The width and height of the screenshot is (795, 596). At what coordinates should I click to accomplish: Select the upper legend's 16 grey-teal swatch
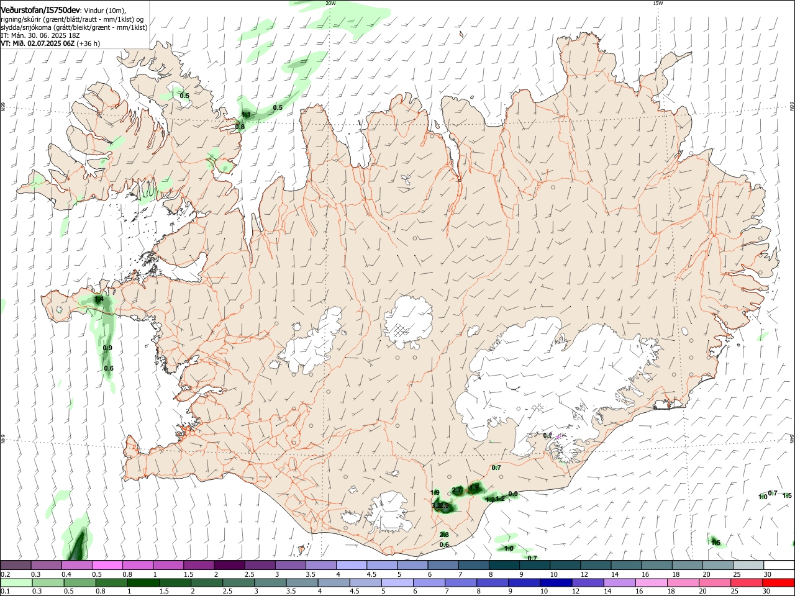point(657,566)
